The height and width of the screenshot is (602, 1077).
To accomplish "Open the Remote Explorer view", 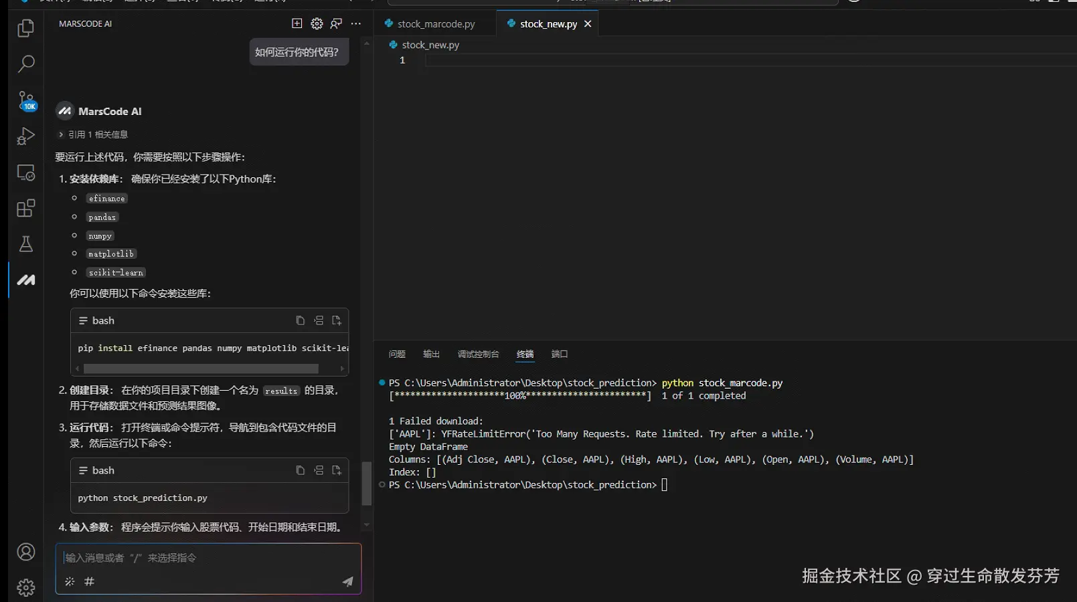I will tap(25, 173).
